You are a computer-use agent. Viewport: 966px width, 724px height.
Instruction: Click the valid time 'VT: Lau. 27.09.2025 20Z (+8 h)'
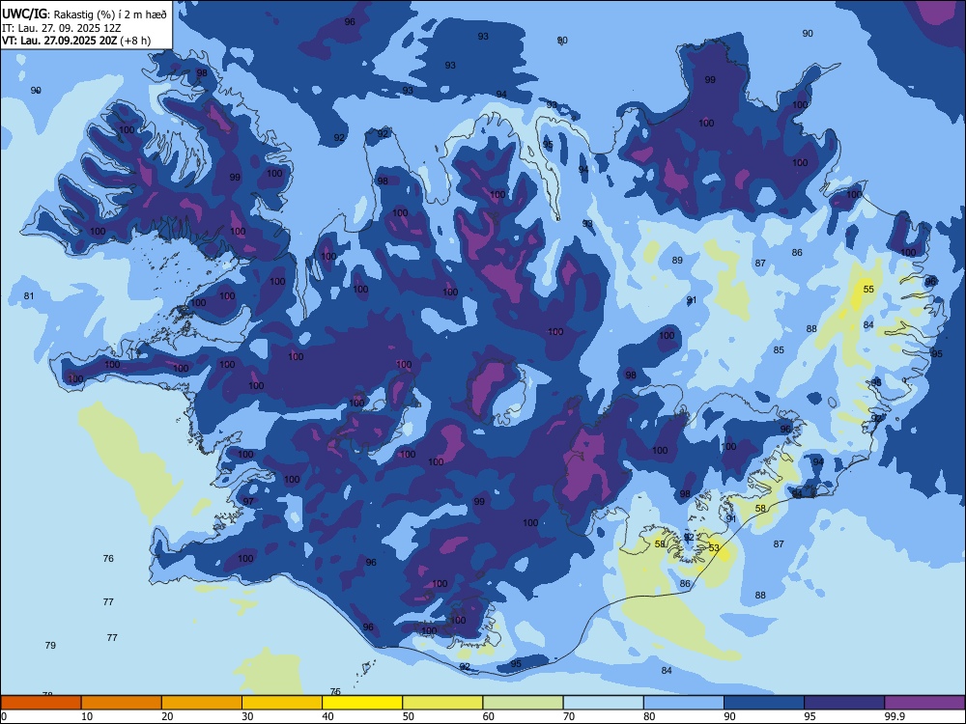[x=75, y=41]
